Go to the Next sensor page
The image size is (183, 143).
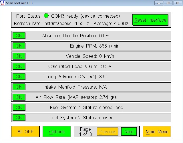click(129, 132)
